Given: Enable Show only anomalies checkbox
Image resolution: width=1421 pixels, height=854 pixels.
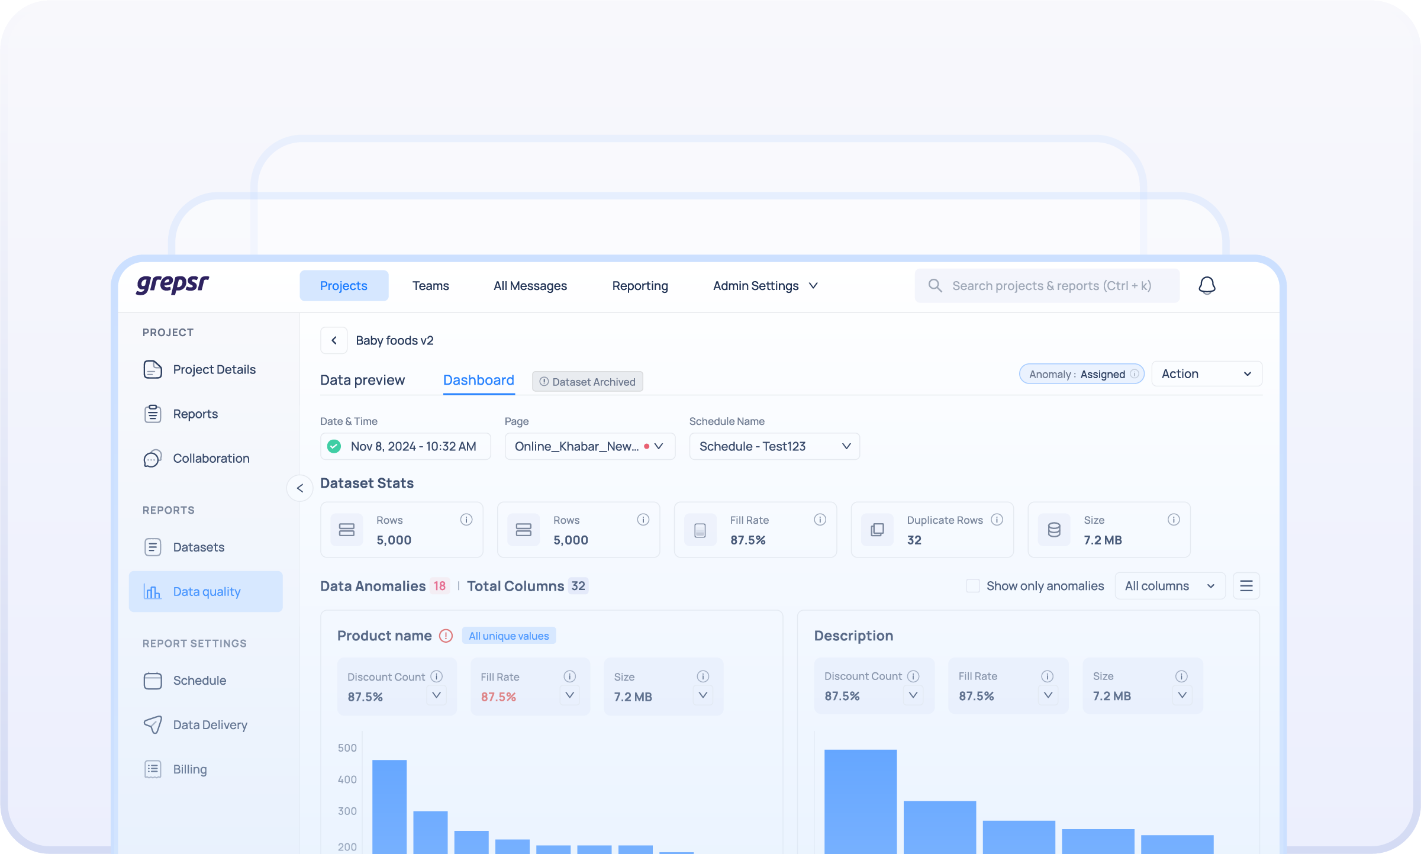Looking at the screenshot, I should click(972, 586).
